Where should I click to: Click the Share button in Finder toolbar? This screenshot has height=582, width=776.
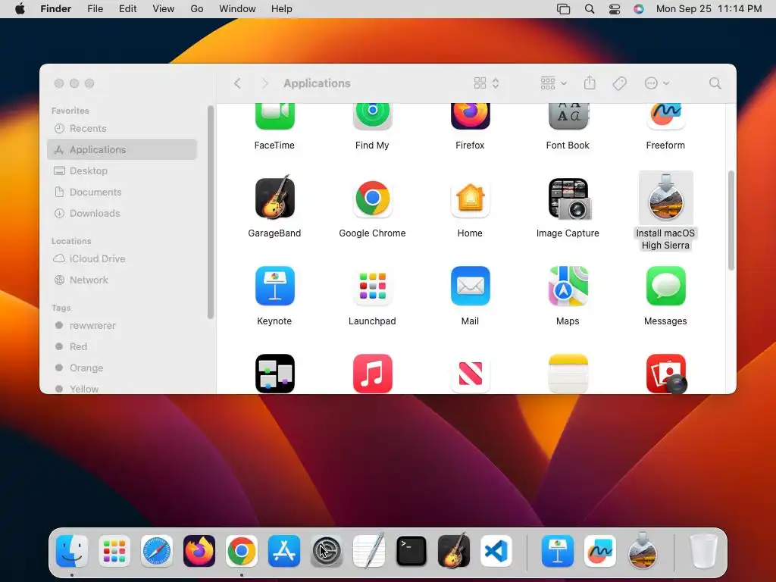[x=590, y=83]
